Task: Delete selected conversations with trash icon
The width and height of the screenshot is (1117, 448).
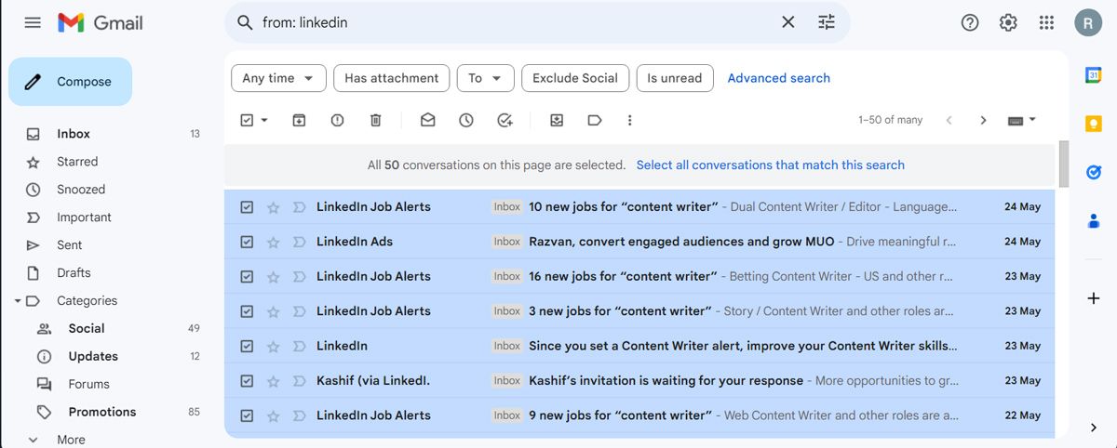Action: pyautogui.click(x=375, y=120)
